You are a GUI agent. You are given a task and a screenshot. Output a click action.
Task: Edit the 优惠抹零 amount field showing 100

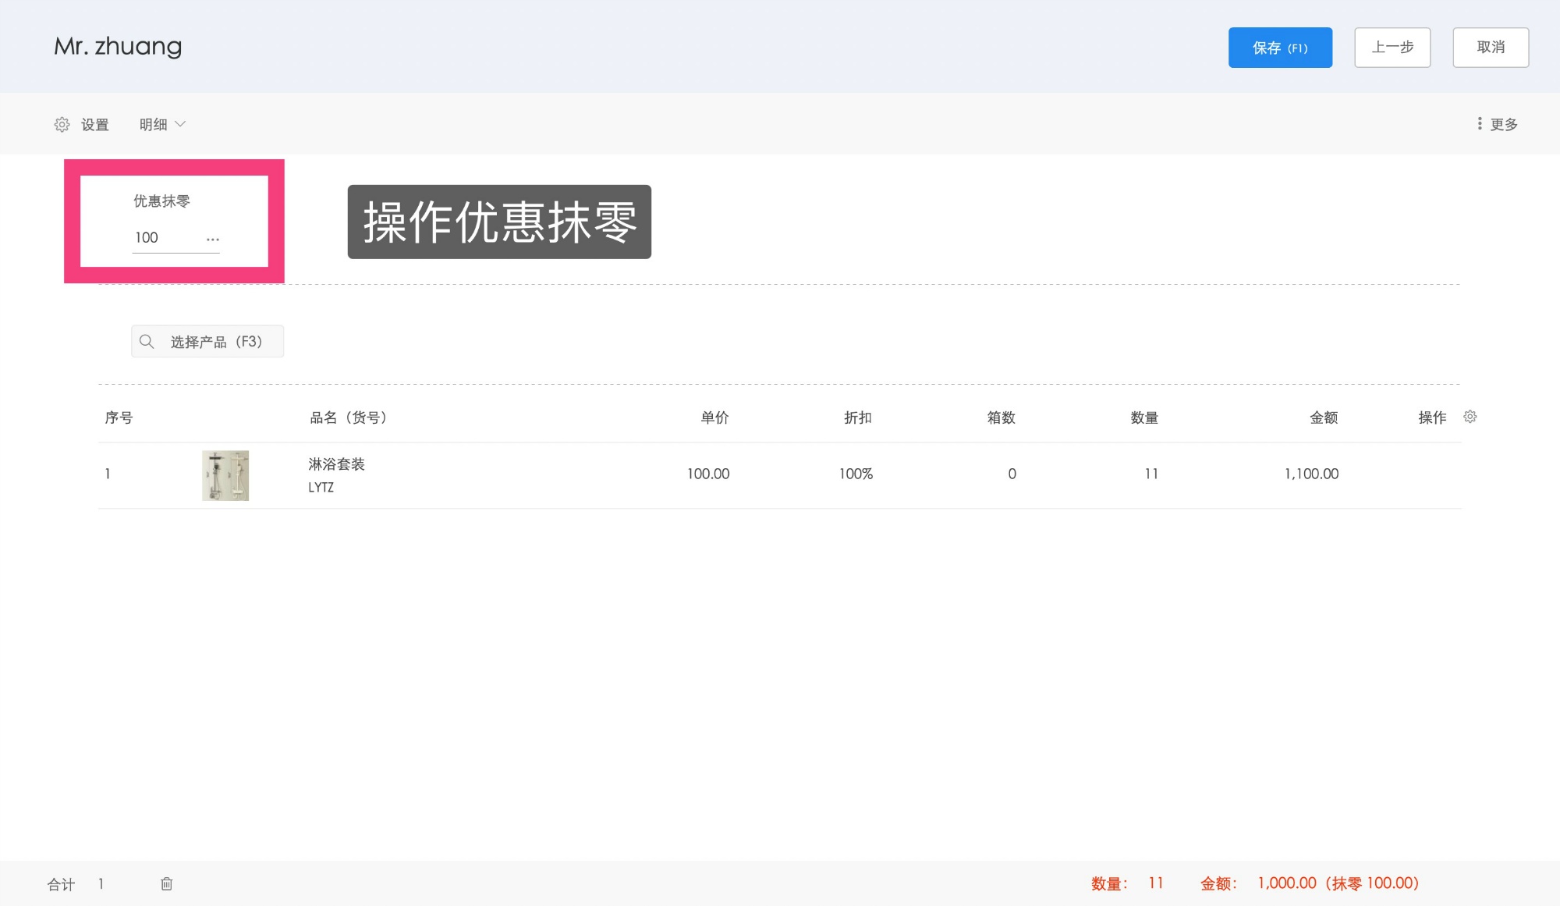(156, 238)
